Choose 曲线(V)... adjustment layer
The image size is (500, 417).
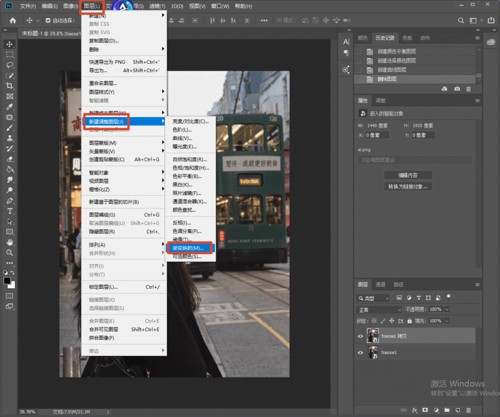click(x=190, y=138)
